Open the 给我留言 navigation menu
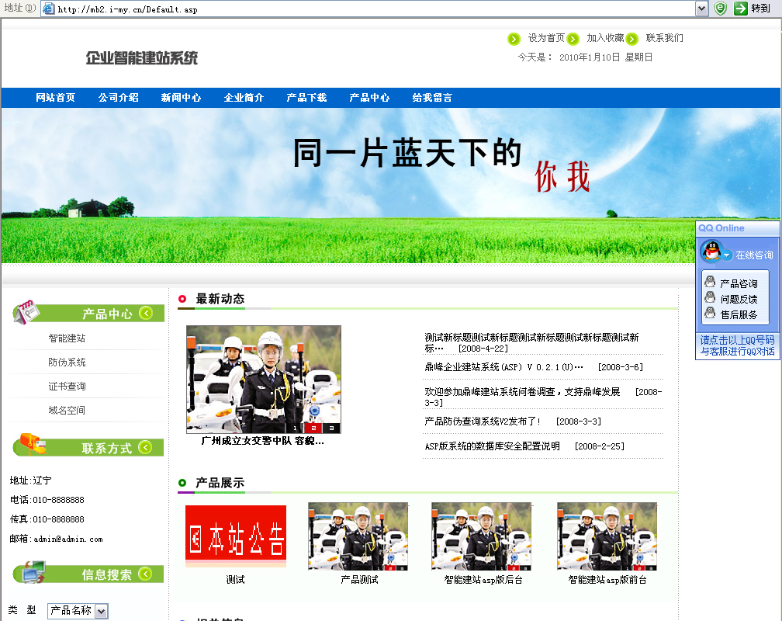The image size is (782, 621). tap(432, 97)
